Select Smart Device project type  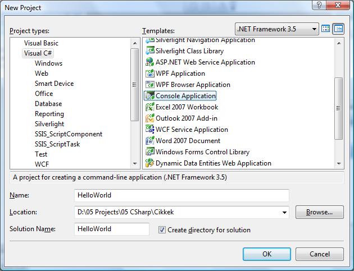click(x=54, y=84)
